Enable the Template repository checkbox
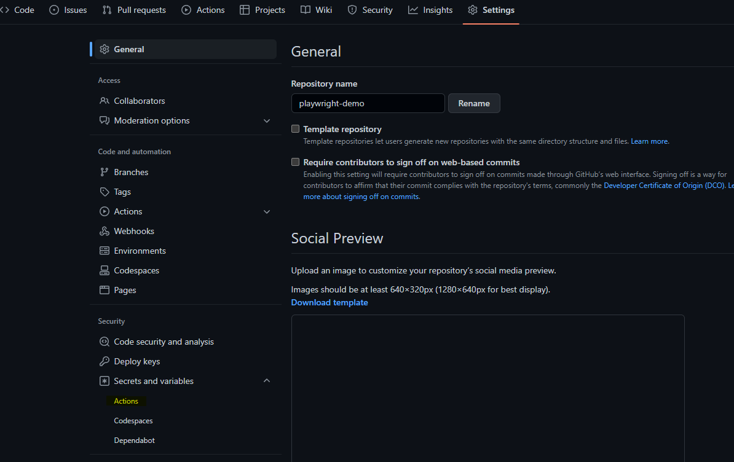 [x=295, y=128]
